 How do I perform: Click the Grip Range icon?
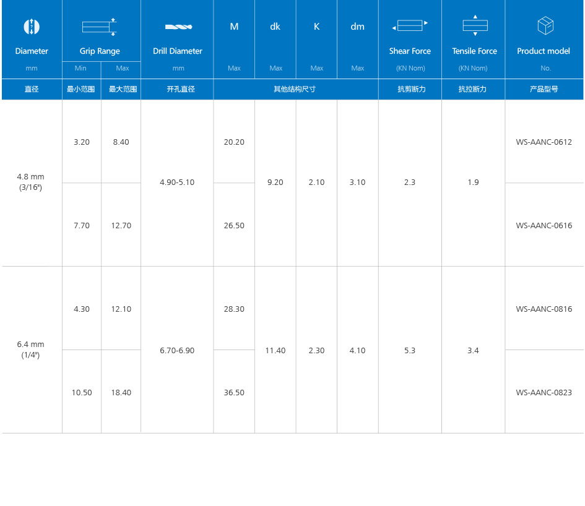(100, 26)
